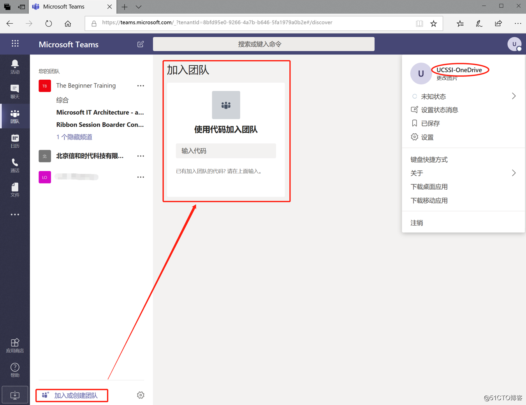Open manage teams gear icon
Screen dimensions: 526x405
click(141, 395)
